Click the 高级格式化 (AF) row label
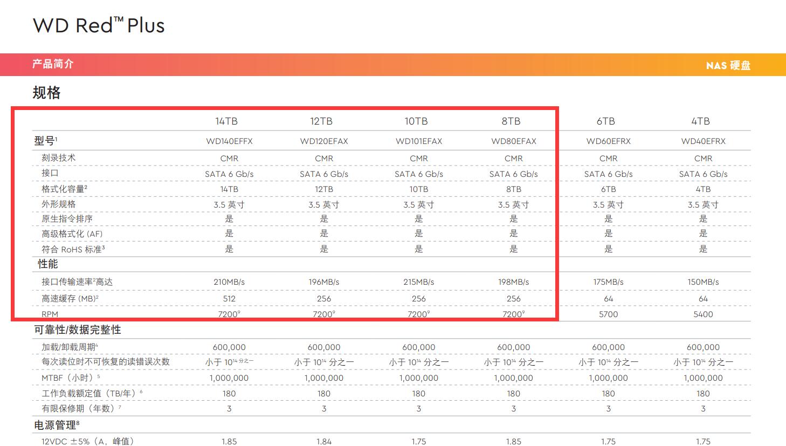Screen dimensions: 786x446 [x=72, y=234]
